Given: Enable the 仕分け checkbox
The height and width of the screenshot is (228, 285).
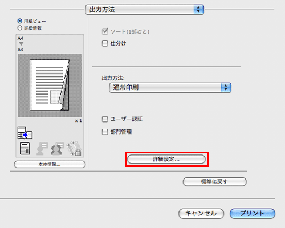Looking at the screenshot, I should point(105,43).
